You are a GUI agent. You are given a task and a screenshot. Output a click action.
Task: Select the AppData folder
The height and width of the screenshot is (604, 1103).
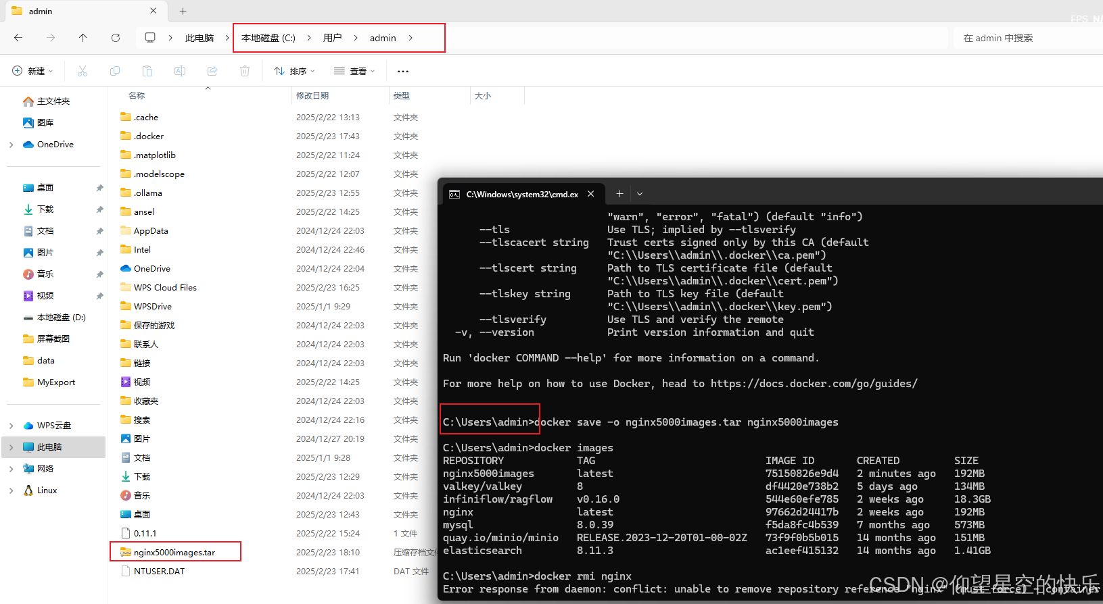(x=151, y=231)
